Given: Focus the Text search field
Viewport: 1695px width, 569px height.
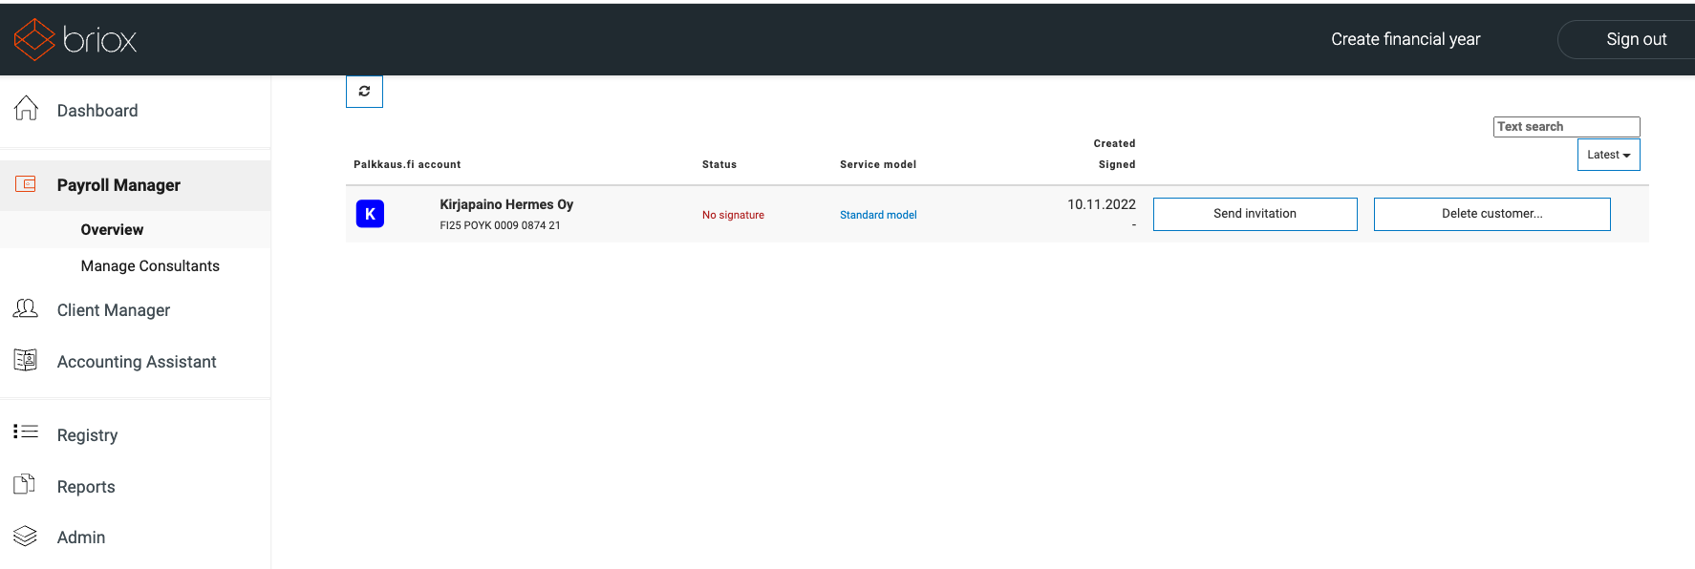Looking at the screenshot, I should click(x=1566, y=127).
